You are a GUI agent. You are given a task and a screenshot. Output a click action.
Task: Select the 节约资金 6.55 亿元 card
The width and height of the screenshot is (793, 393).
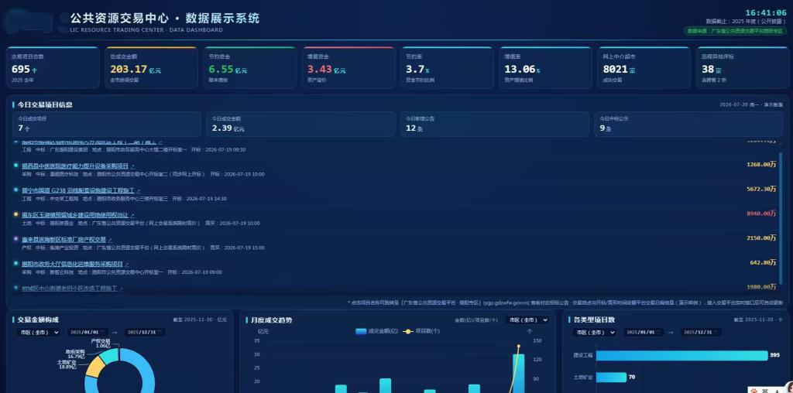(250, 67)
